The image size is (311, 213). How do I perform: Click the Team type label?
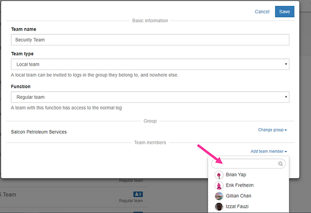(22, 54)
